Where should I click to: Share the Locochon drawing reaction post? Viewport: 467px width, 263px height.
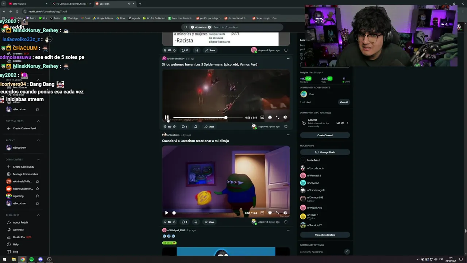pos(209,222)
